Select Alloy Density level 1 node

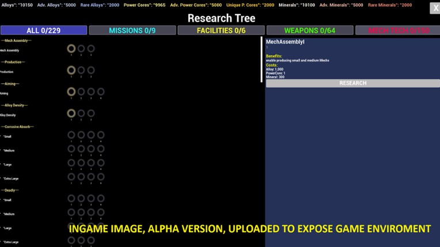point(71,113)
